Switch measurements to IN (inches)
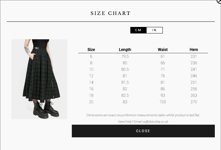Viewport: 221px width, 150px height. (154, 30)
